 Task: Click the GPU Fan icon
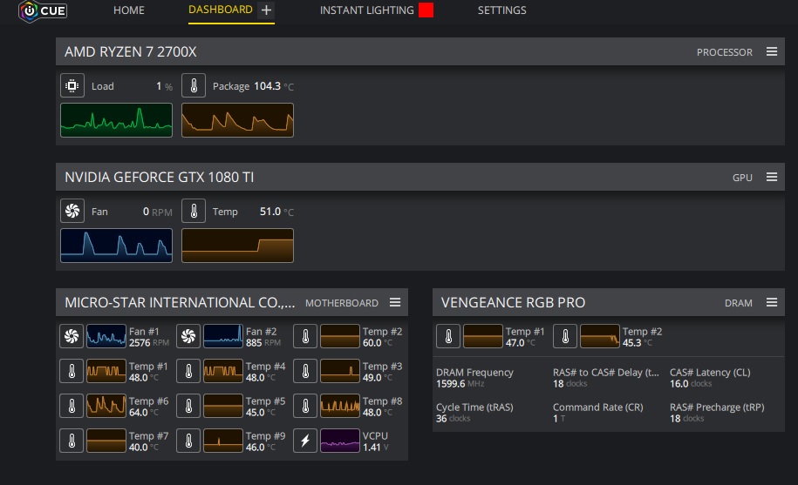tap(72, 212)
